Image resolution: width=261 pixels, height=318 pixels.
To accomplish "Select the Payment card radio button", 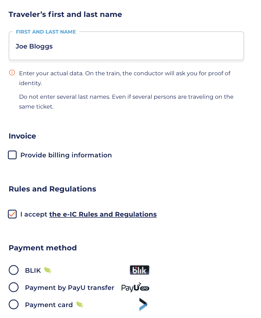I will 14,305.
